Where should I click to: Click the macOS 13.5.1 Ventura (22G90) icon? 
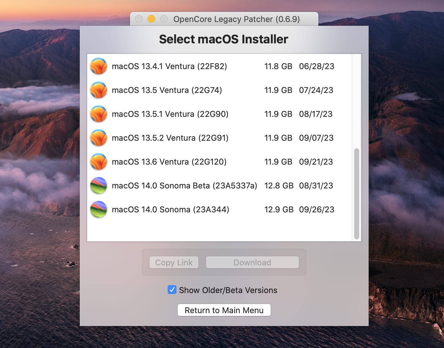(x=99, y=114)
